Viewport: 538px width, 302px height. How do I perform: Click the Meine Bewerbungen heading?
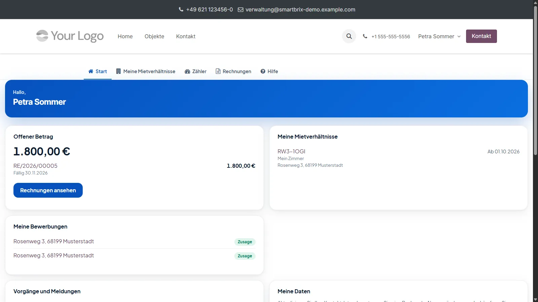tap(40, 226)
